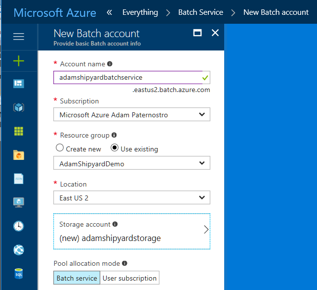Image resolution: width=317 pixels, height=290 pixels.
Task: Open the AdamShipyardDemo resource group dropdown
Action: 132,163
